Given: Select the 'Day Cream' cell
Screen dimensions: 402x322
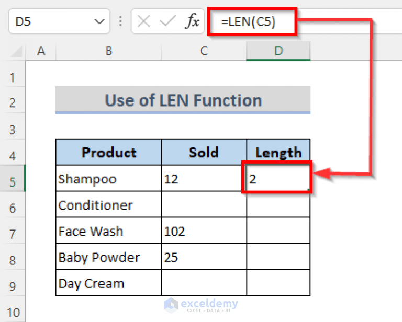Looking at the screenshot, I should point(109,283).
